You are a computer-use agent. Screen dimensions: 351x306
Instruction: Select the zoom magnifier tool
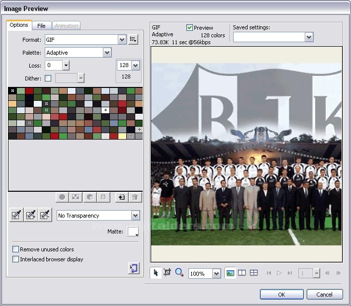179,272
